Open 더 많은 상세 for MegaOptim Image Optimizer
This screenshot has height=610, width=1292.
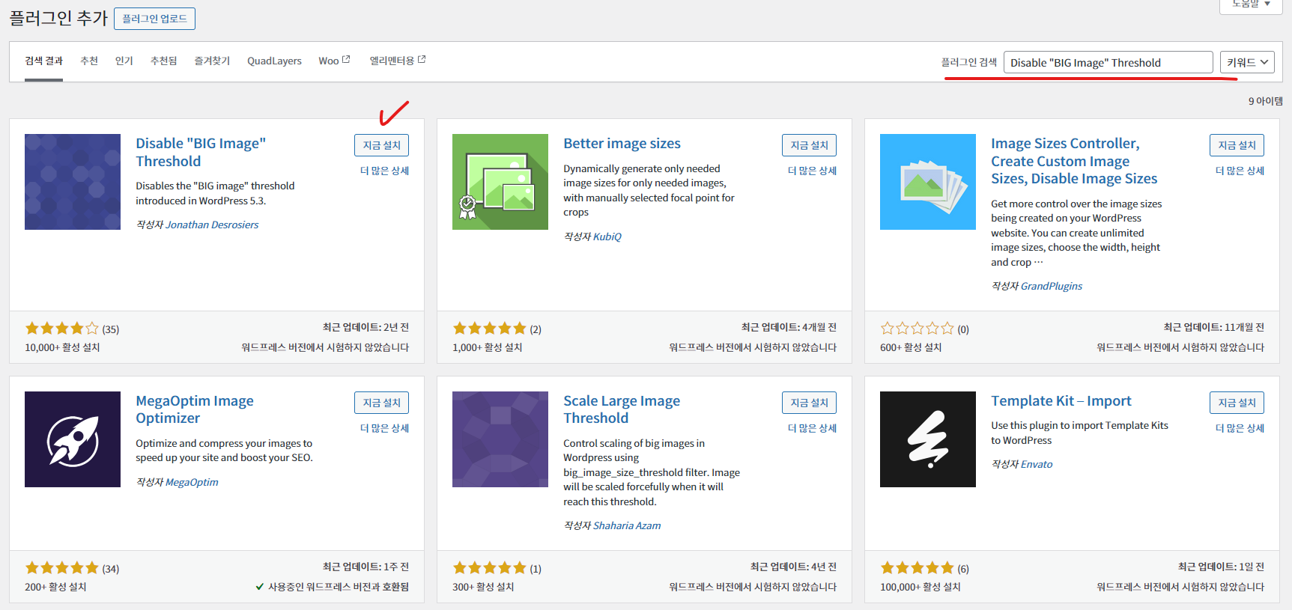click(x=384, y=428)
